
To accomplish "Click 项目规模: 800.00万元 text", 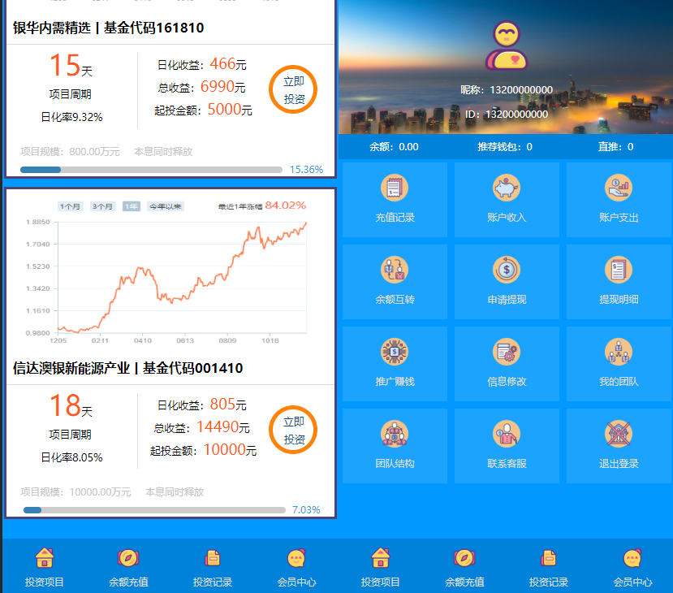I will pos(70,152).
